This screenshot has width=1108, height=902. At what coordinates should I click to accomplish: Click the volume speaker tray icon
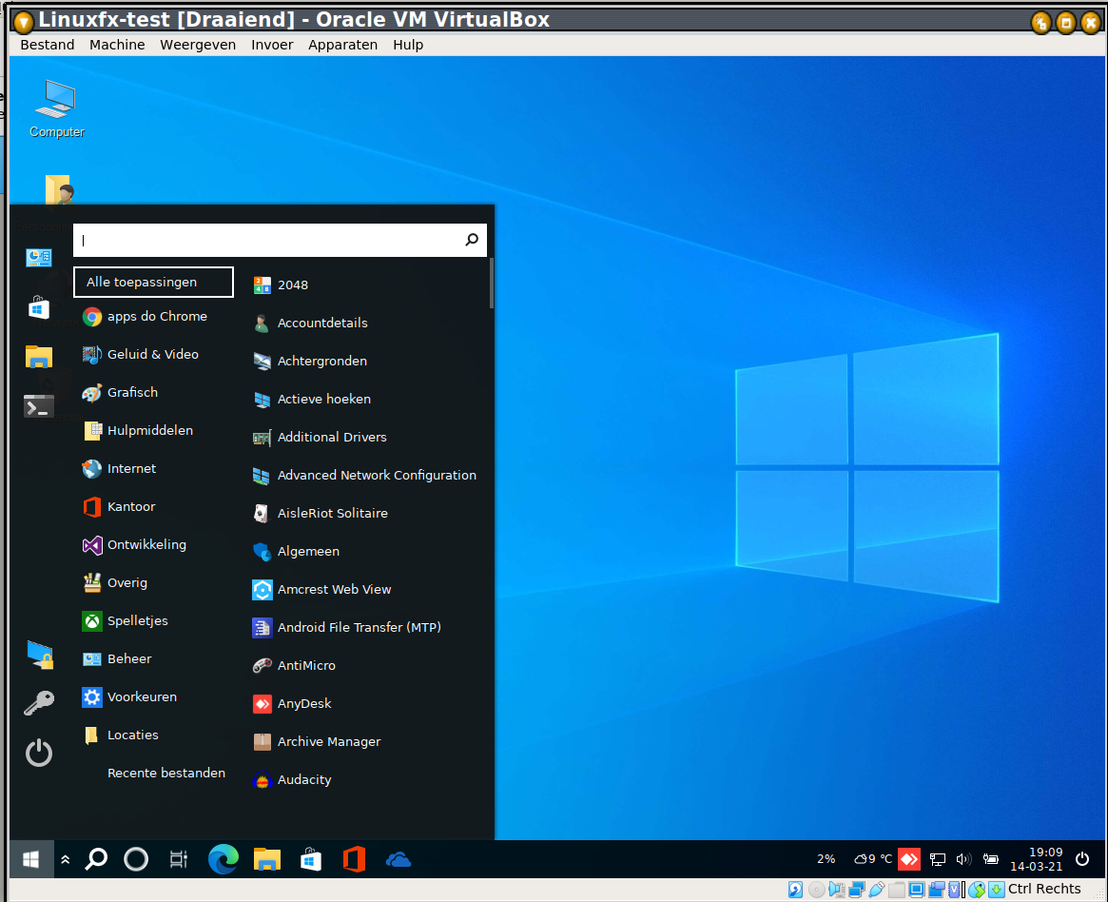point(963,859)
